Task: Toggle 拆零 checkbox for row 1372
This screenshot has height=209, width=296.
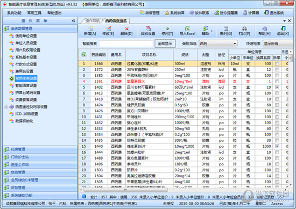Action: pos(277,69)
